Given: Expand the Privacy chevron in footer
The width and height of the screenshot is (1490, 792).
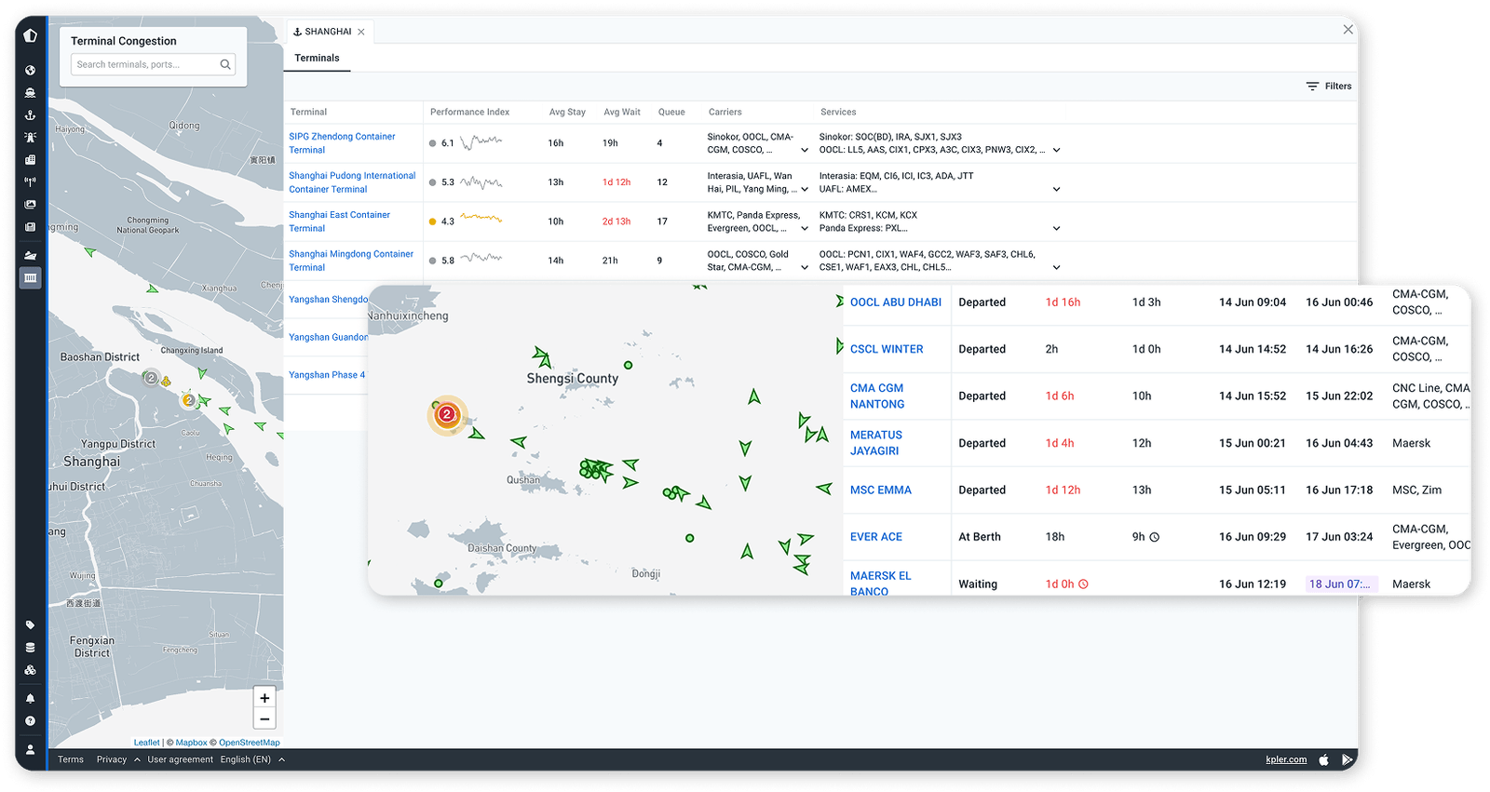Looking at the screenshot, I should [137, 759].
